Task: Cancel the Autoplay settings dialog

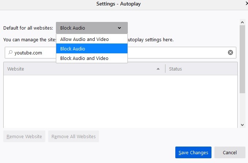Action: (x=230, y=152)
